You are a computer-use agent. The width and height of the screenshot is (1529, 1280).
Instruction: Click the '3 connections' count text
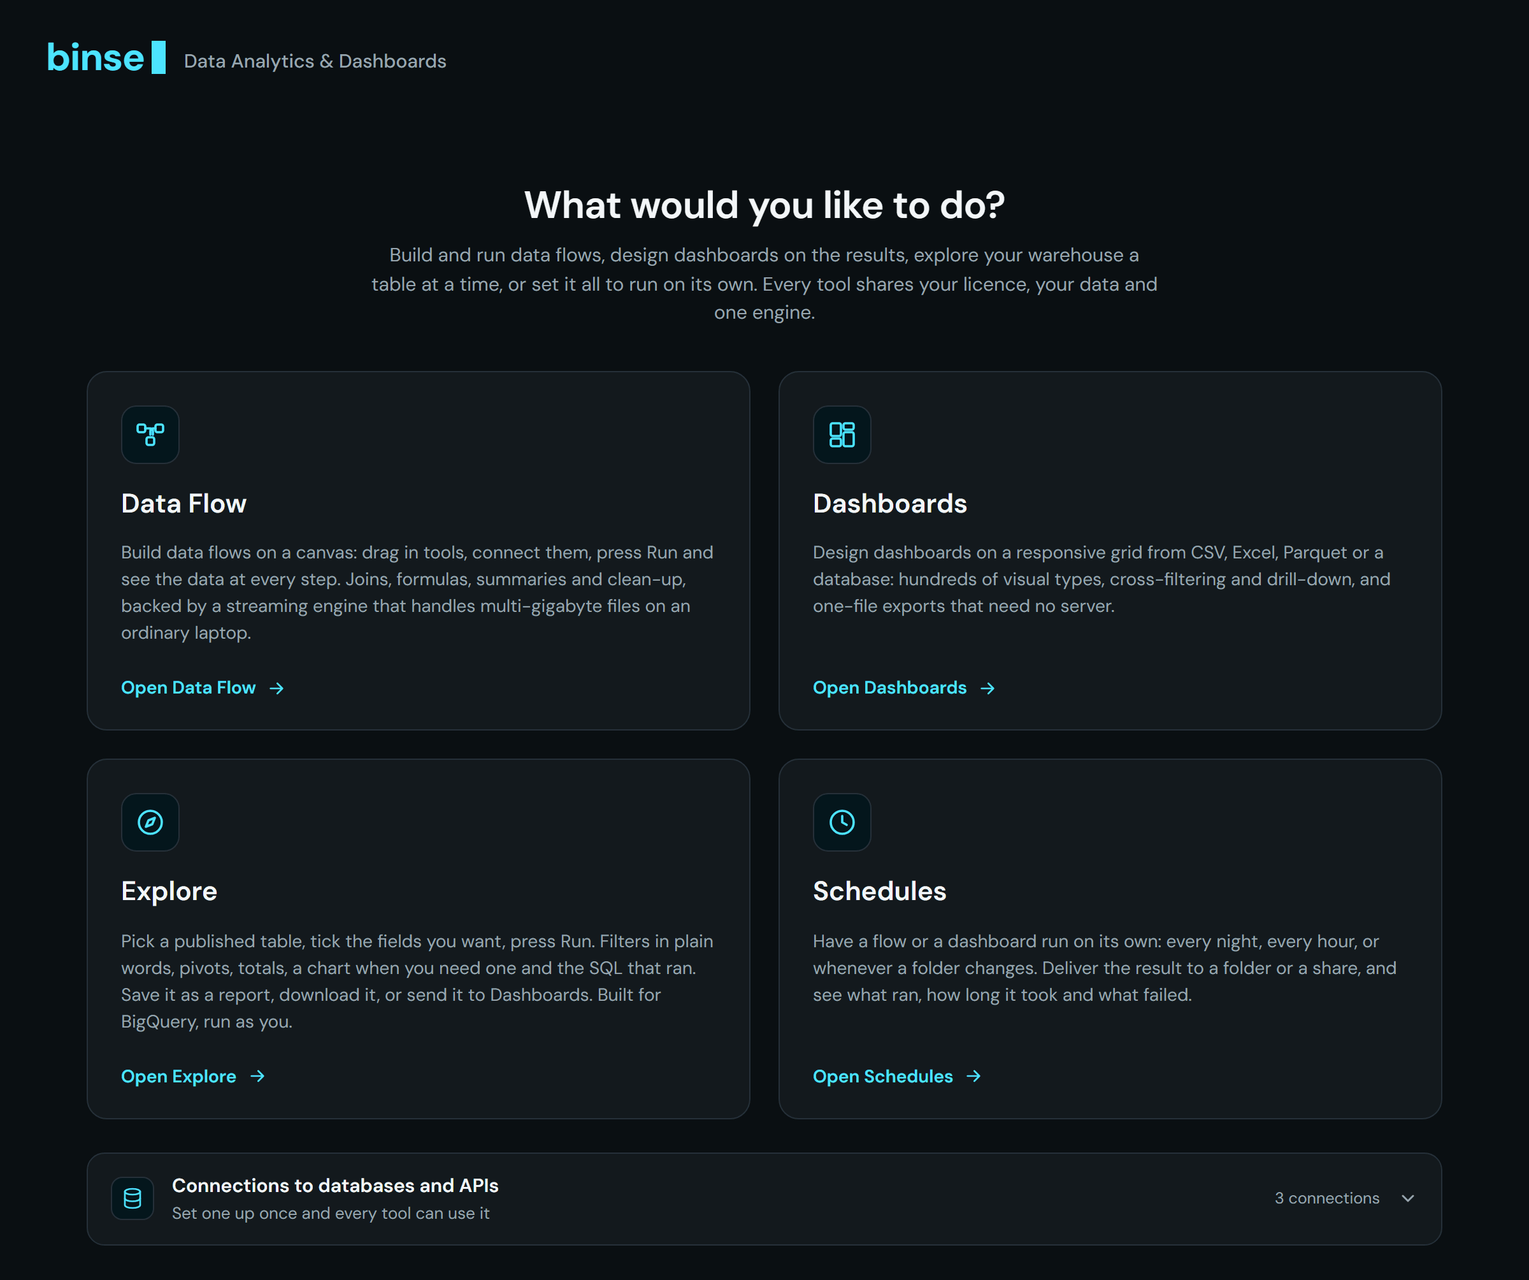click(x=1326, y=1198)
